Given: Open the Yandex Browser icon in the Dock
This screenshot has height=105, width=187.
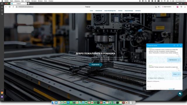Looking at the screenshot, I should [x=59, y=102].
